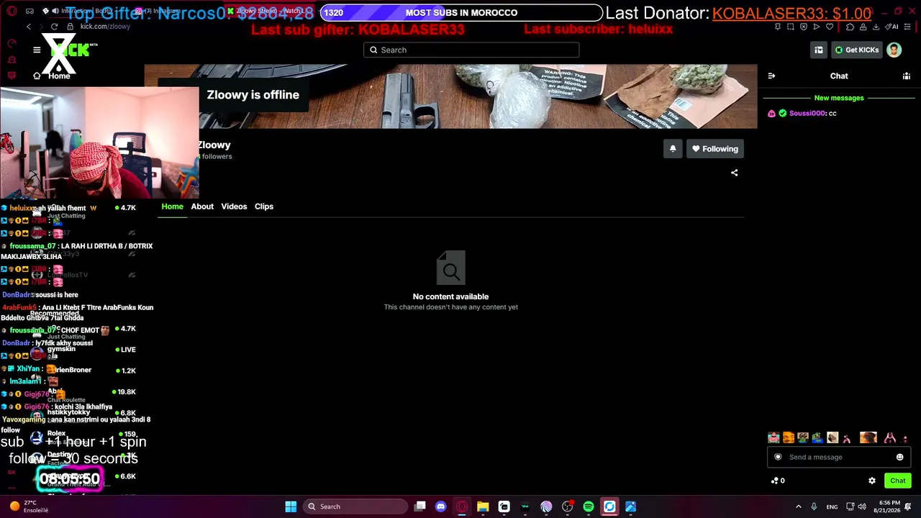Show chat user list icon

tap(907, 76)
